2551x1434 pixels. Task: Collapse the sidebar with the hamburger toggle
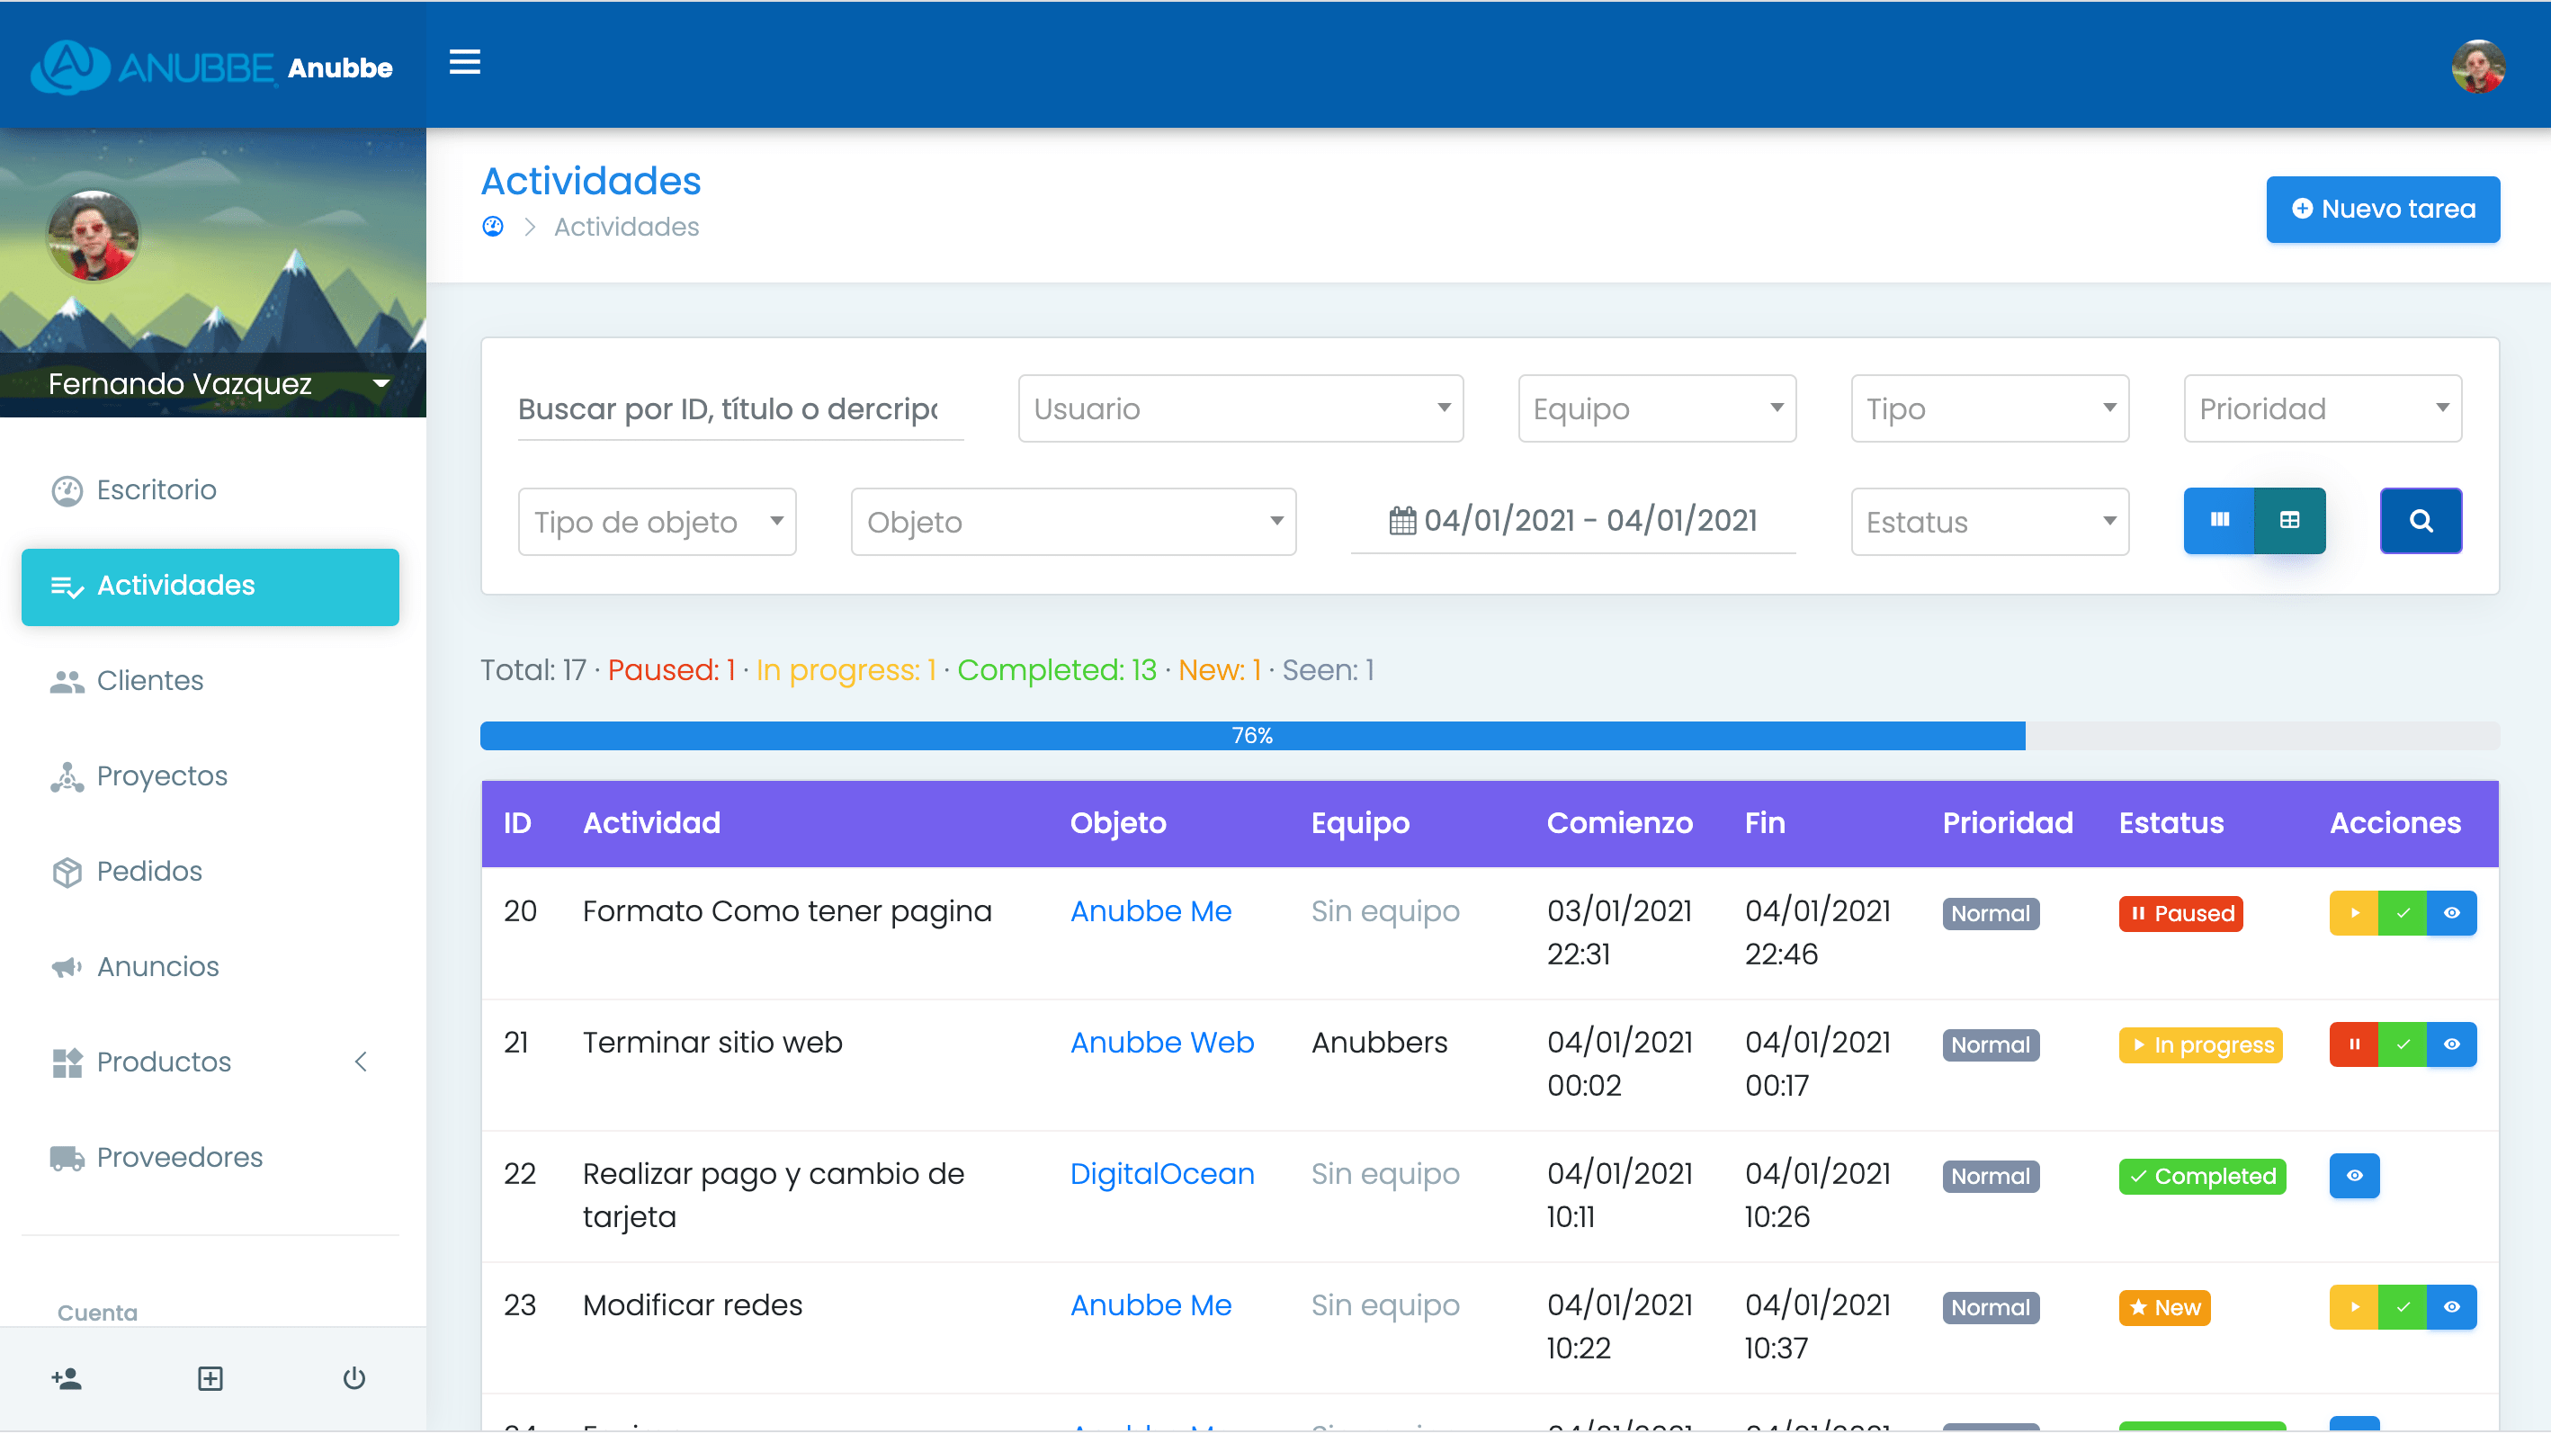coord(464,62)
